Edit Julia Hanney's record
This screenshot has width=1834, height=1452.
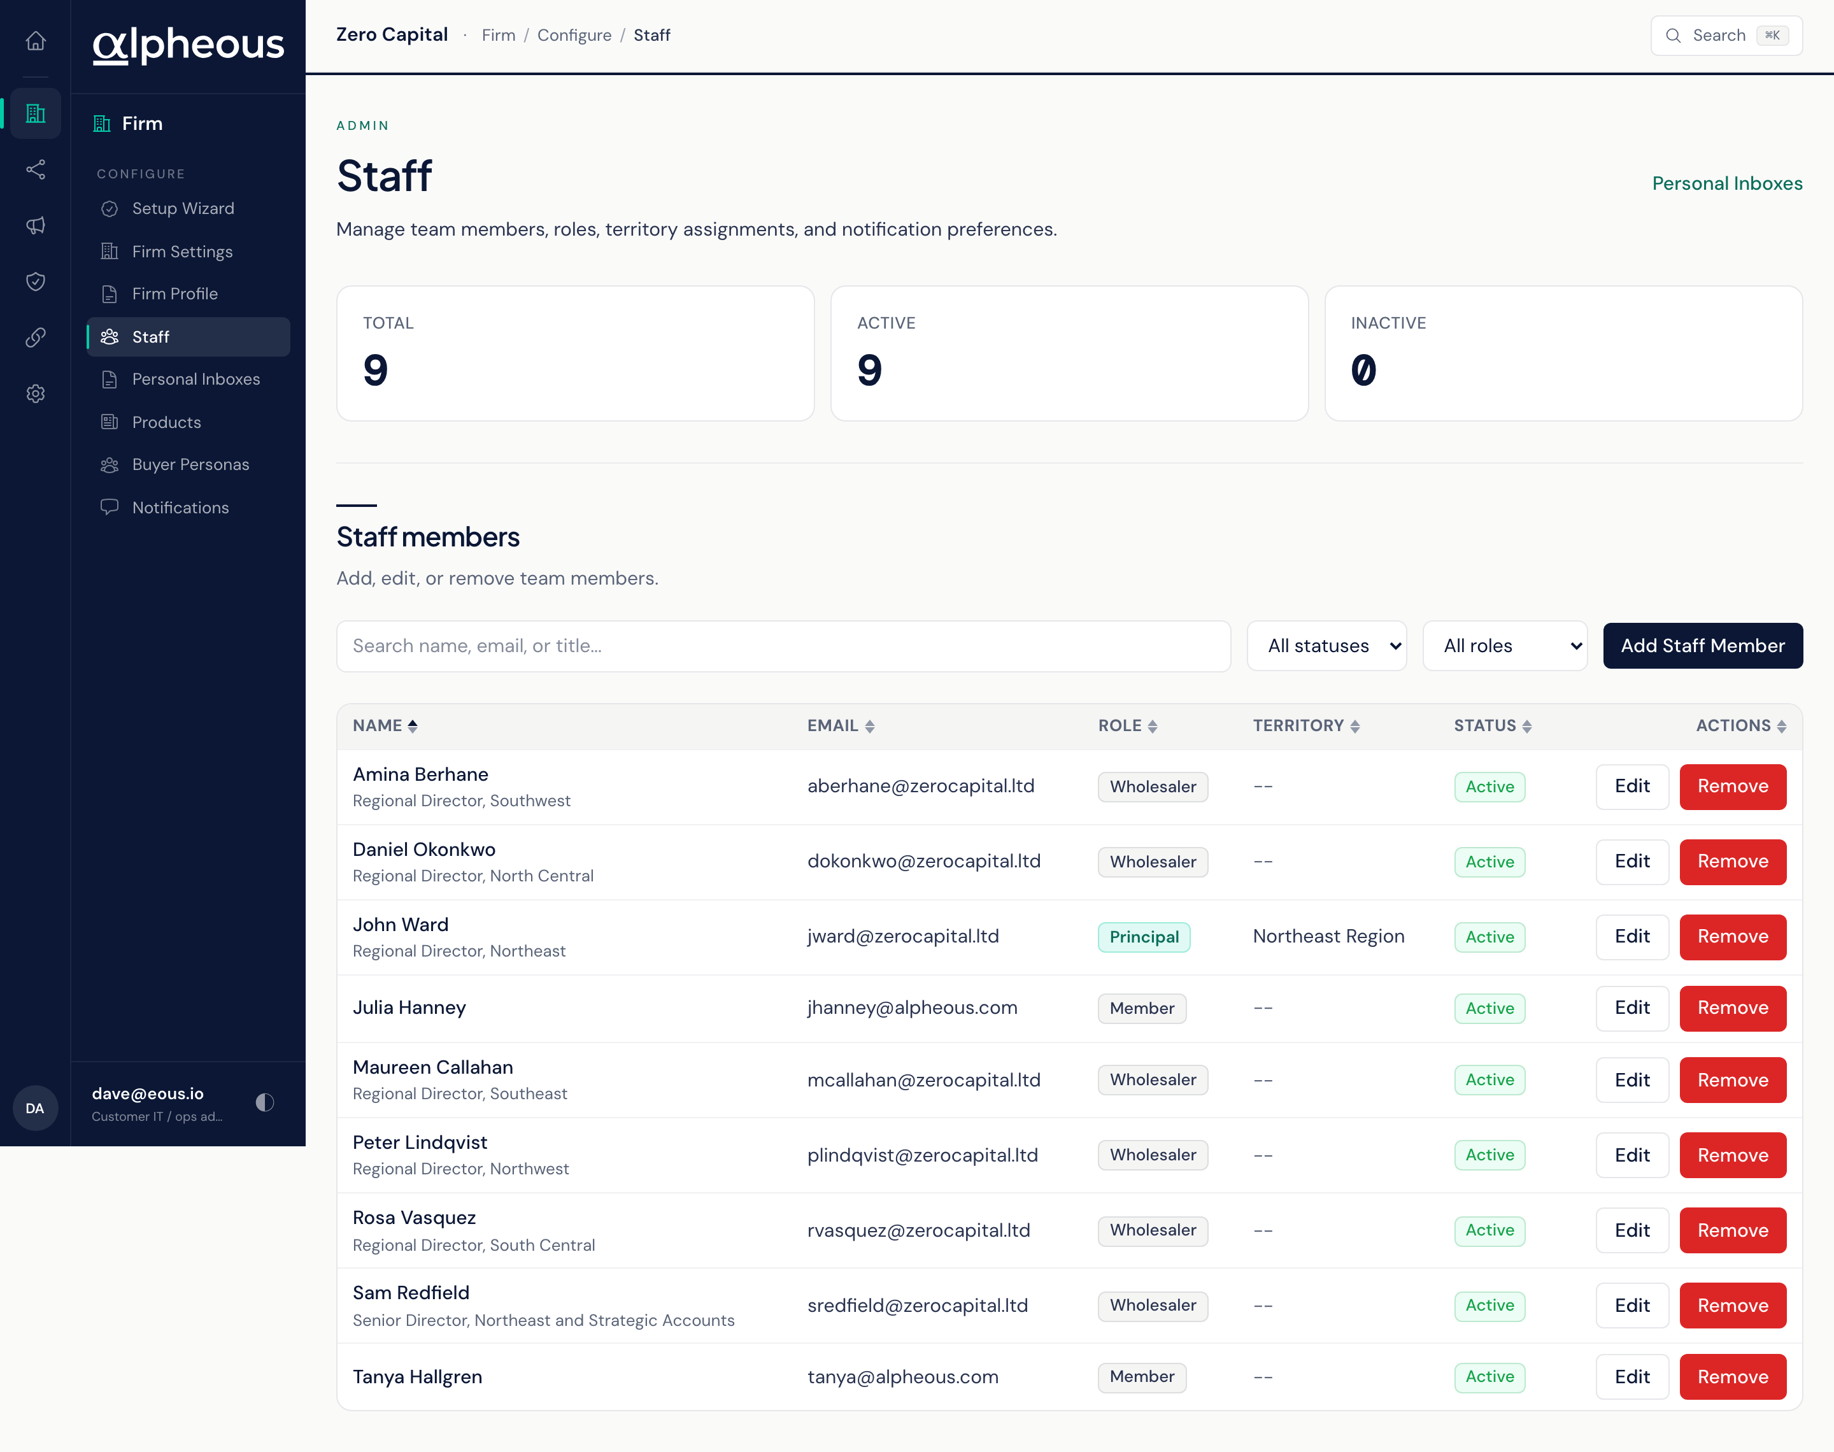pyautogui.click(x=1631, y=1008)
